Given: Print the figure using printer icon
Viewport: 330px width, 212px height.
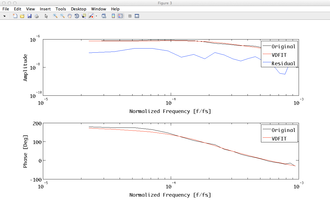Looking at the screenshot, I should [37, 16].
